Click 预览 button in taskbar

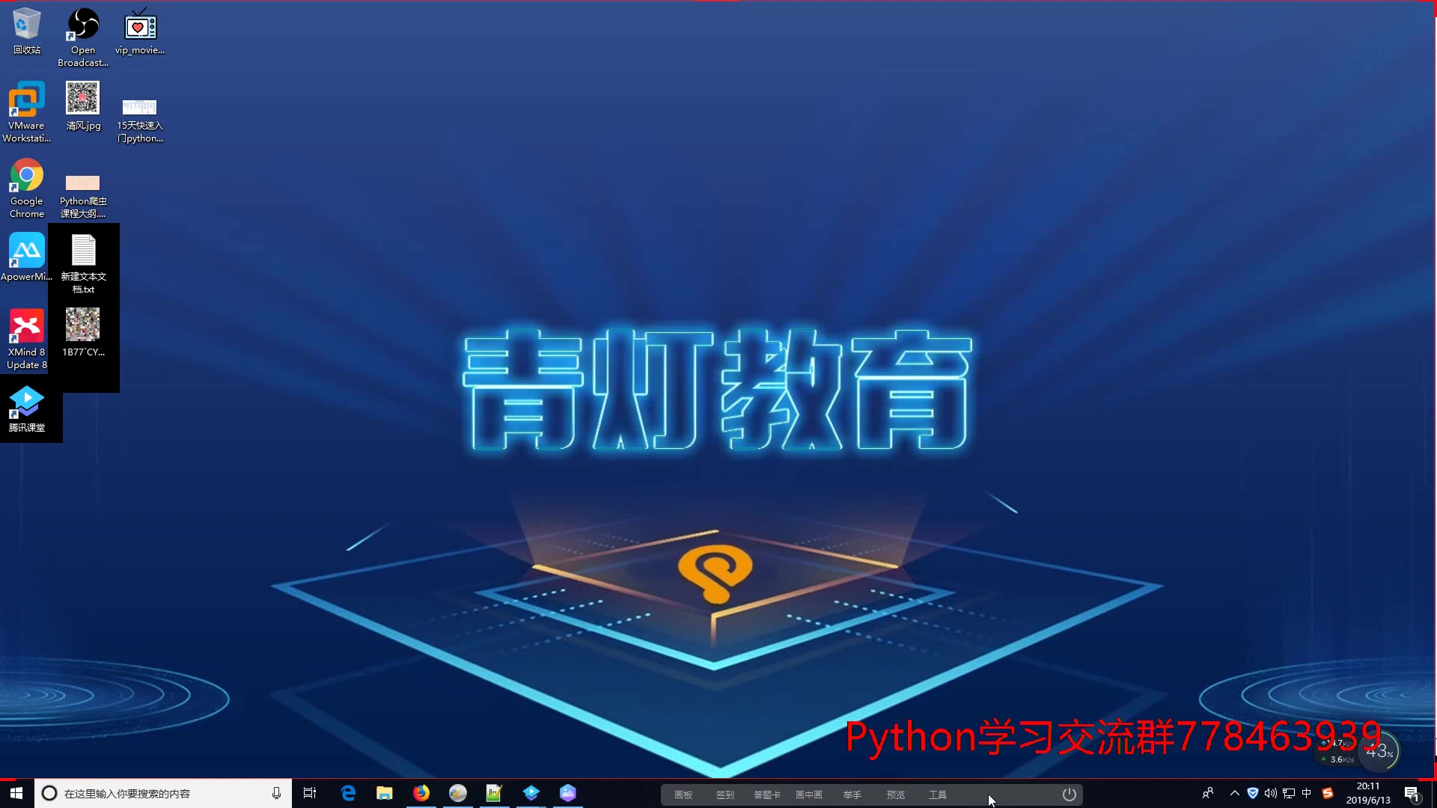point(895,795)
